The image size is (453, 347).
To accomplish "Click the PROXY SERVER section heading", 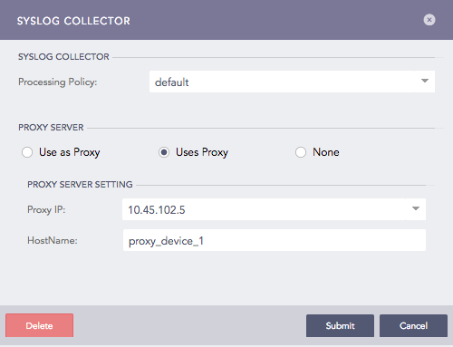I will click(51, 128).
